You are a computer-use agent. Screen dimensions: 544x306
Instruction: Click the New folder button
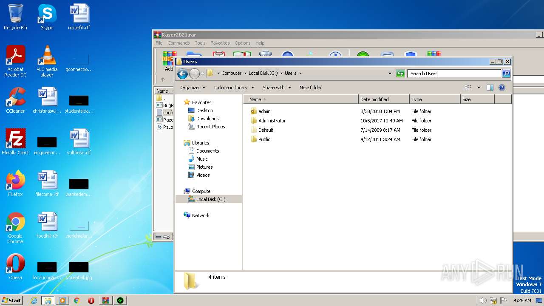(x=311, y=88)
